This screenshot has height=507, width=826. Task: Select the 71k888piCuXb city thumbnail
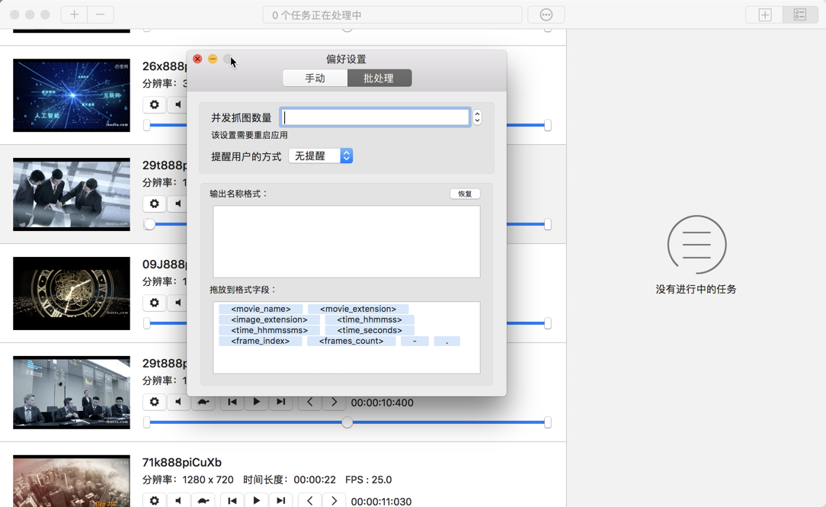72,481
